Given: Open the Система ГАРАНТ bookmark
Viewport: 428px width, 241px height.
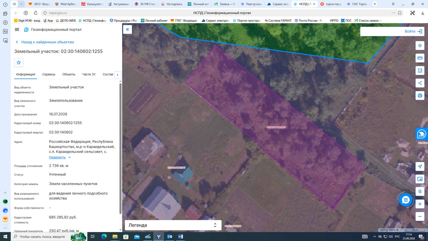Looking at the screenshot, I should [278, 21].
